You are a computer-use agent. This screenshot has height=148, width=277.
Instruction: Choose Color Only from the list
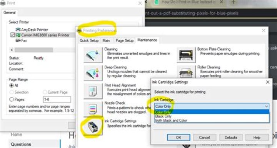(212, 112)
